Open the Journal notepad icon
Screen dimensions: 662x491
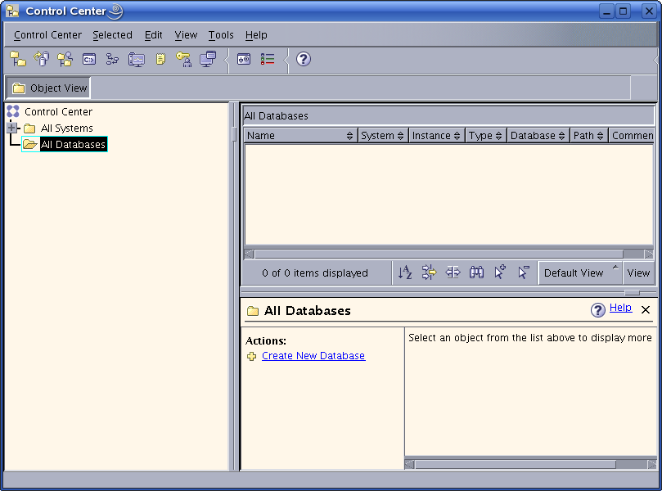(160, 59)
